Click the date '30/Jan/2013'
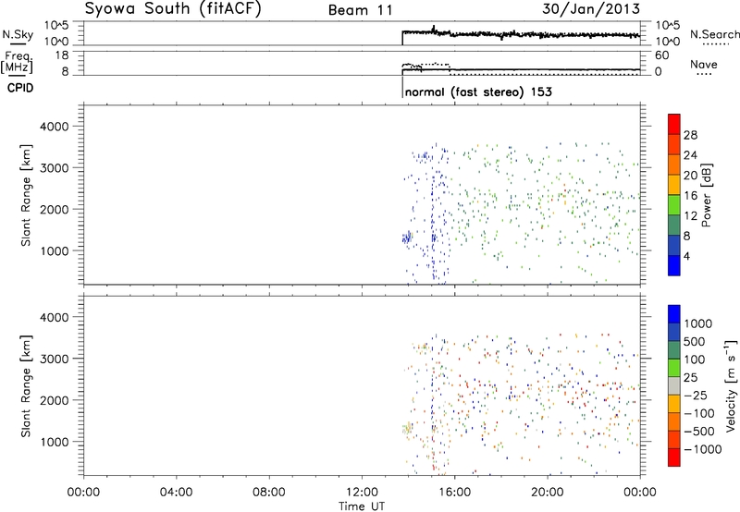Screen dimensions: 740x512 tap(591, 9)
